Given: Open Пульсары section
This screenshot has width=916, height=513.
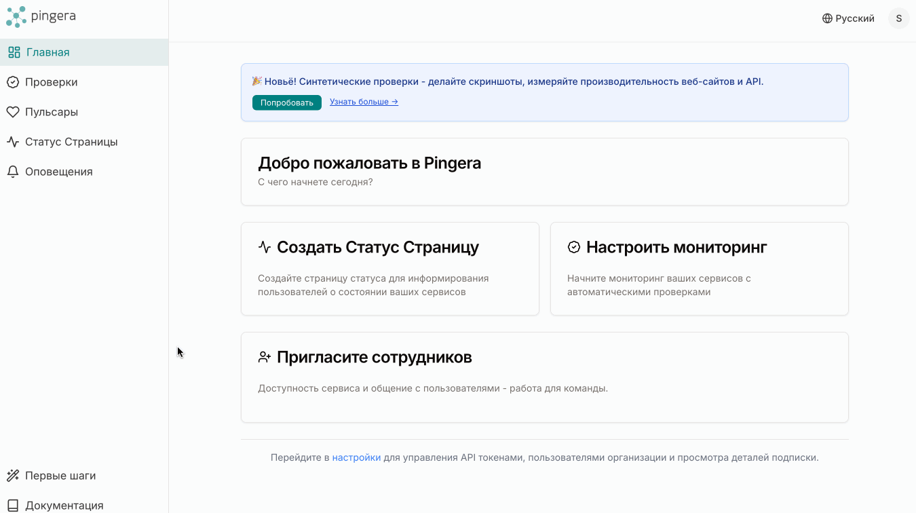Looking at the screenshot, I should click(84, 112).
